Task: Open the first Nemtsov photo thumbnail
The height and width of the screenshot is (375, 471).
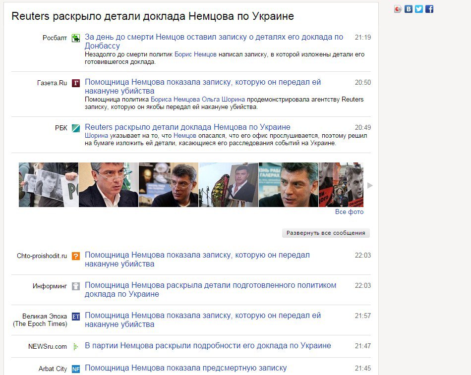Action: (x=48, y=184)
